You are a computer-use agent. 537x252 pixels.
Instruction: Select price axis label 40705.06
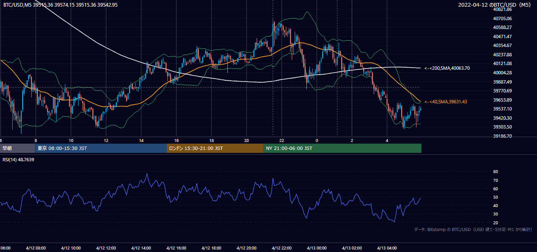click(x=503, y=18)
